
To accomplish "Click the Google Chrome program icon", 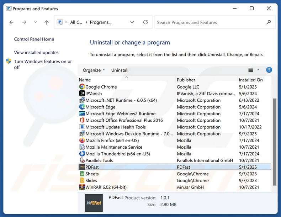I will tap(82, 87).
